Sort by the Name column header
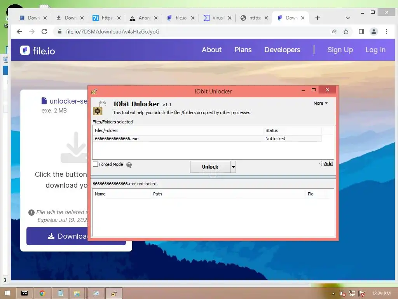This screenshot has height=299, width=398. click(x=122, y=194)
